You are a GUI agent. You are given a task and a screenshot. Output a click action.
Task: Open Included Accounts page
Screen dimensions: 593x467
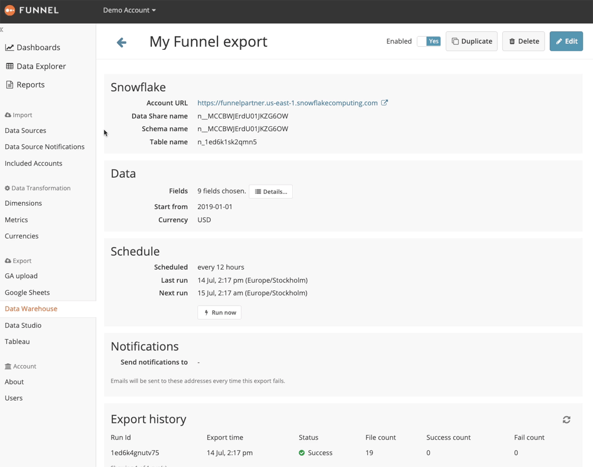point(34,163)
